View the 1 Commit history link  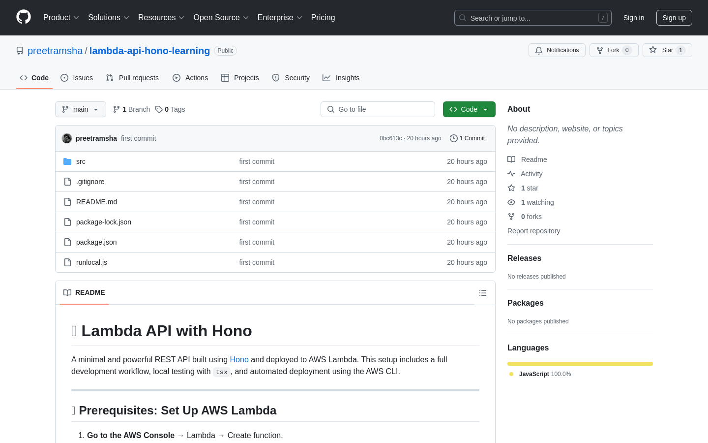click(x=468, y=138)
